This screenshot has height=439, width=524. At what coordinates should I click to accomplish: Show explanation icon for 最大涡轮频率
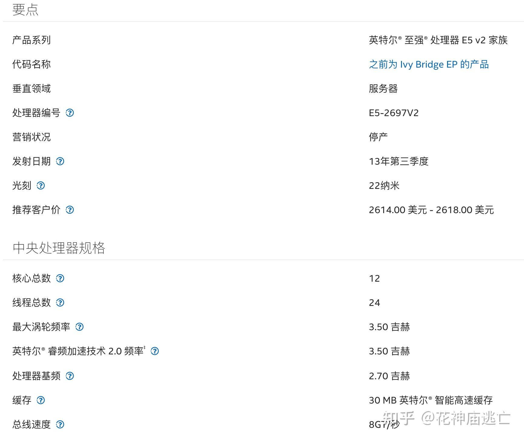pyautogui.click(x=80, y=327)
